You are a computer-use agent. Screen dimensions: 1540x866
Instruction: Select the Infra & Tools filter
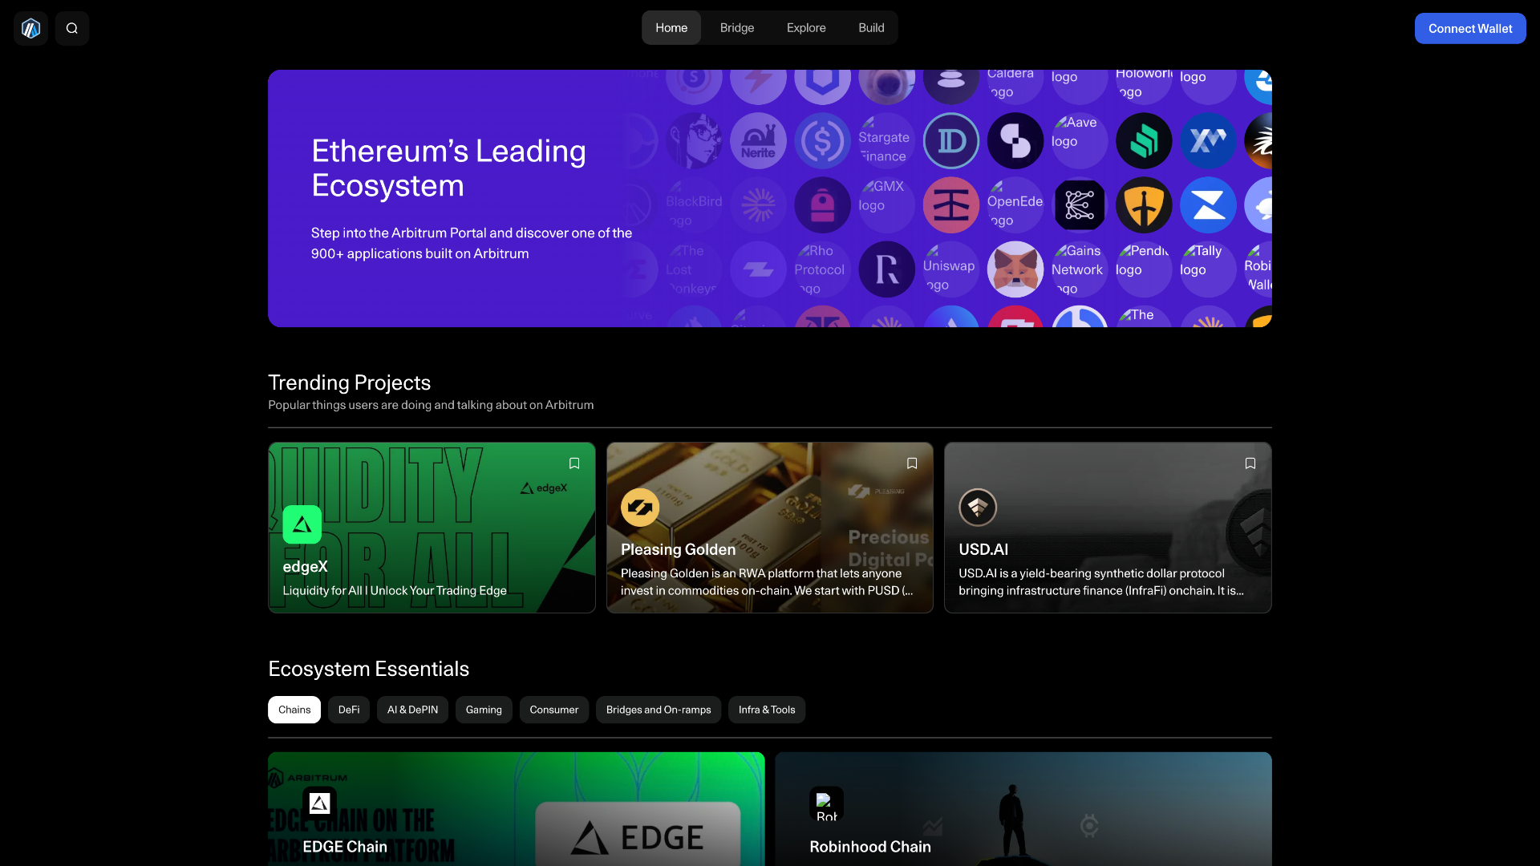767,710
